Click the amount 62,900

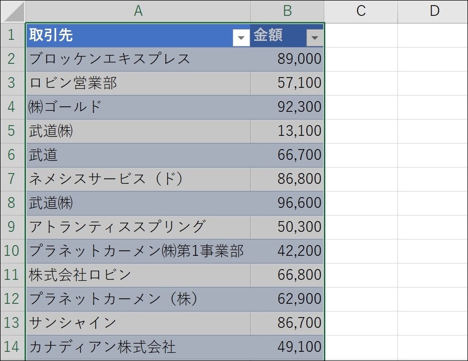(x=287, y=299)
